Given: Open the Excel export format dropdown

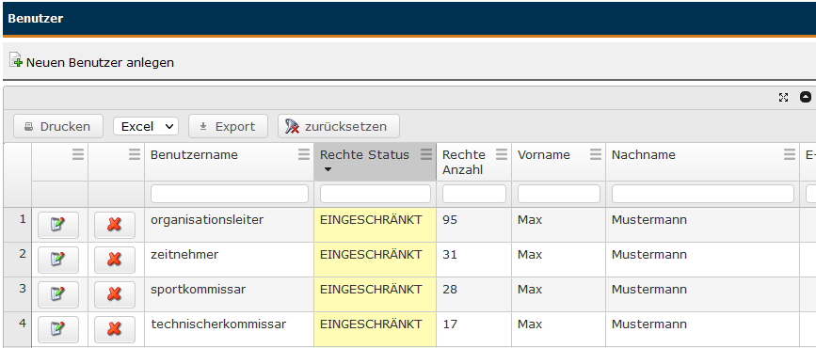Looking at the screenshot, I should coord(146,126).
